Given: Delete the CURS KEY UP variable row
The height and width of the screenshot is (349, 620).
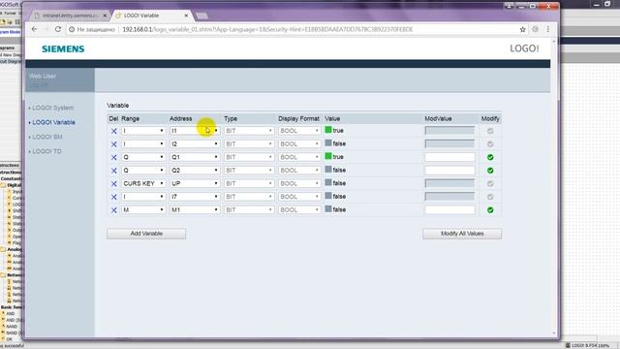Looking at the screenshot, I should tap(114, 183).
